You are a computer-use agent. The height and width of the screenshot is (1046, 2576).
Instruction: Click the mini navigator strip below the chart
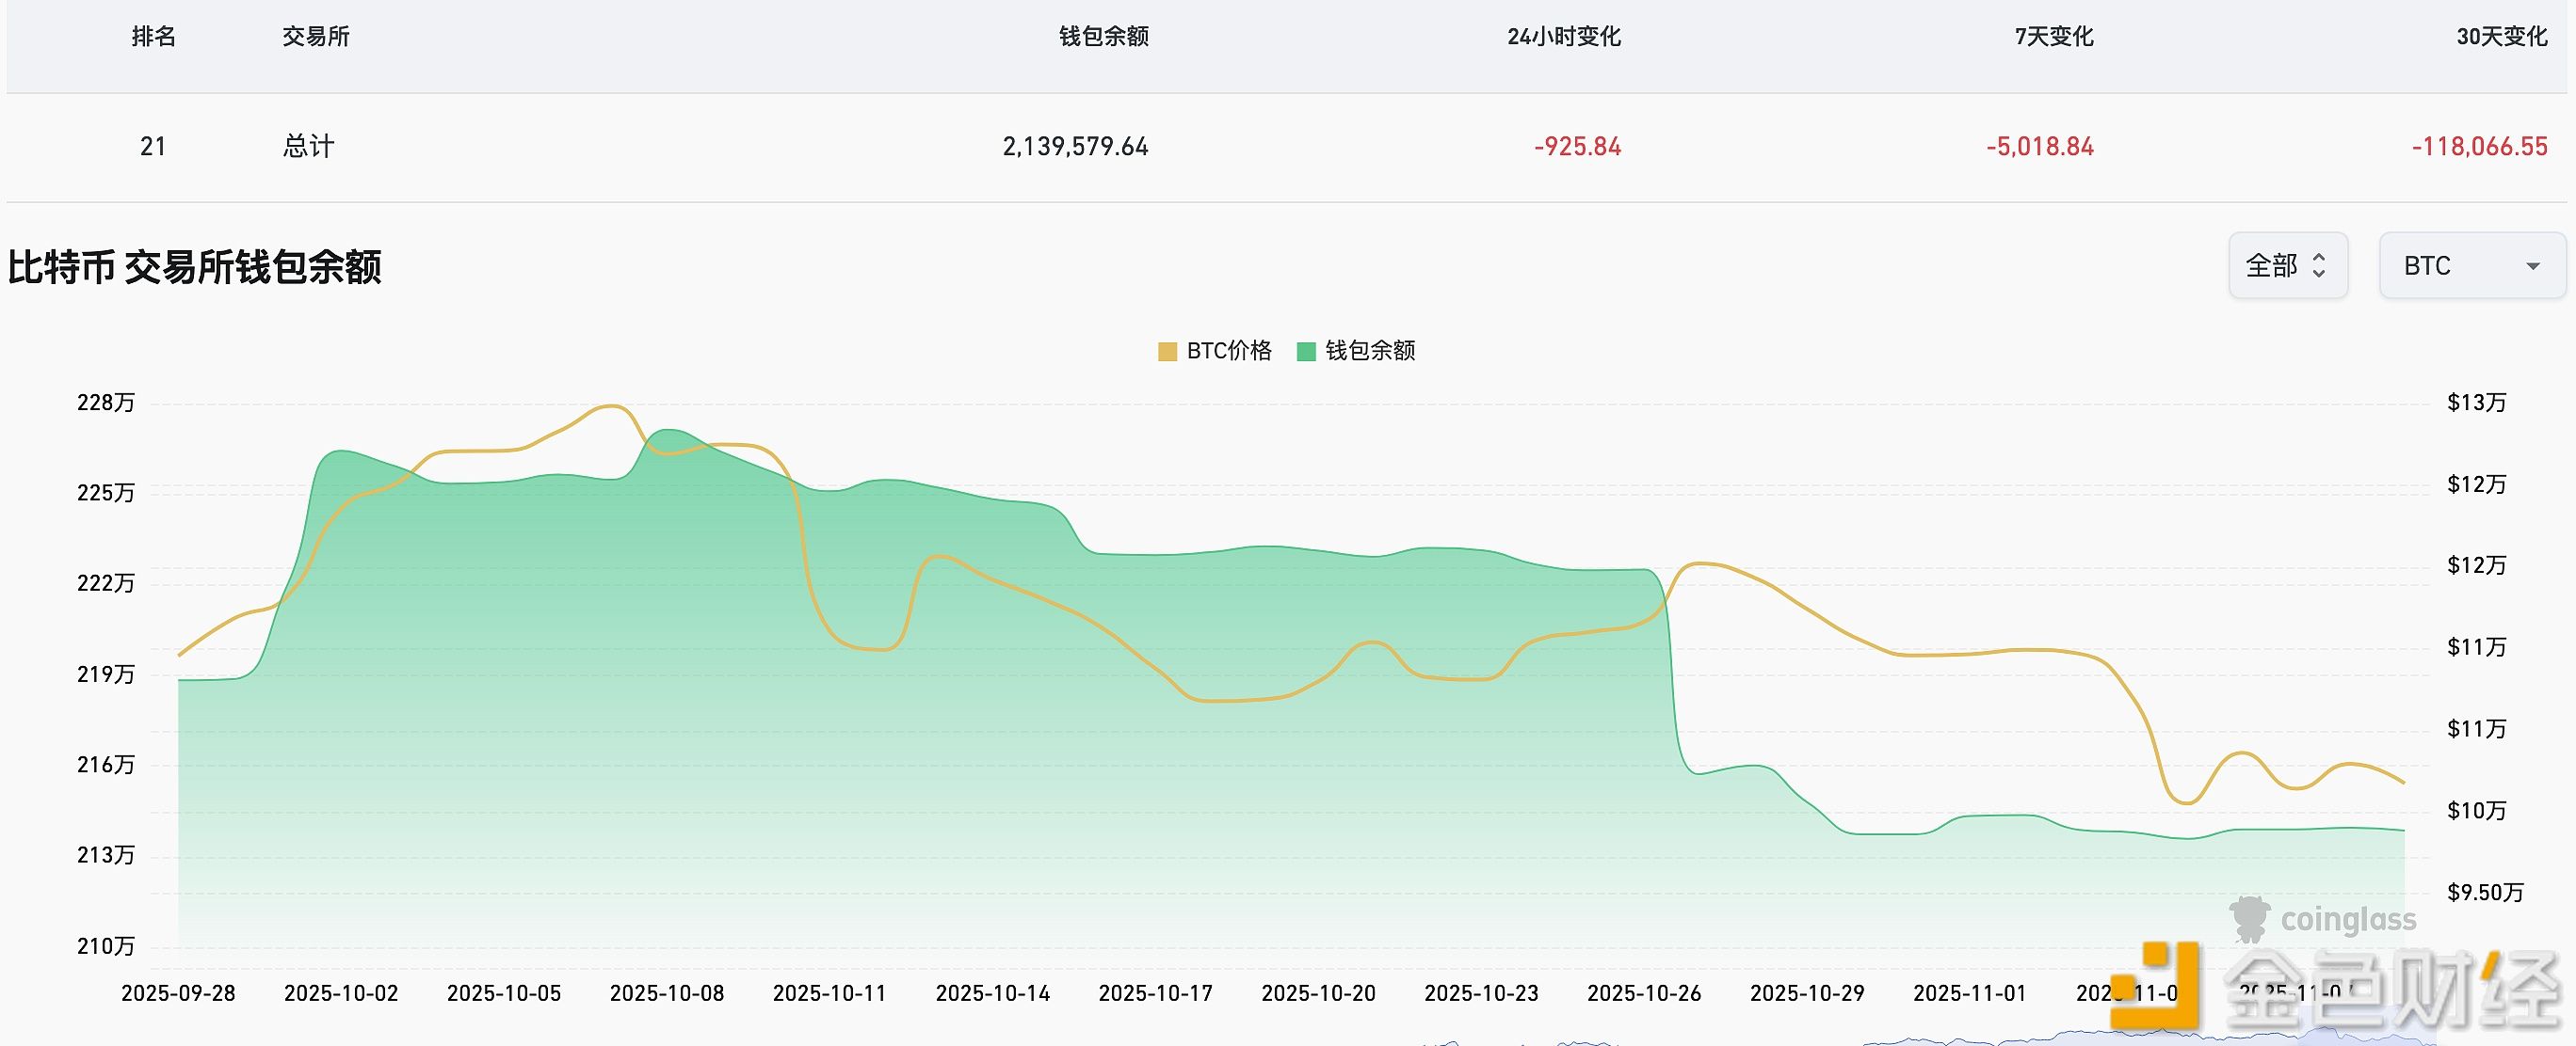point(1288,1039)
